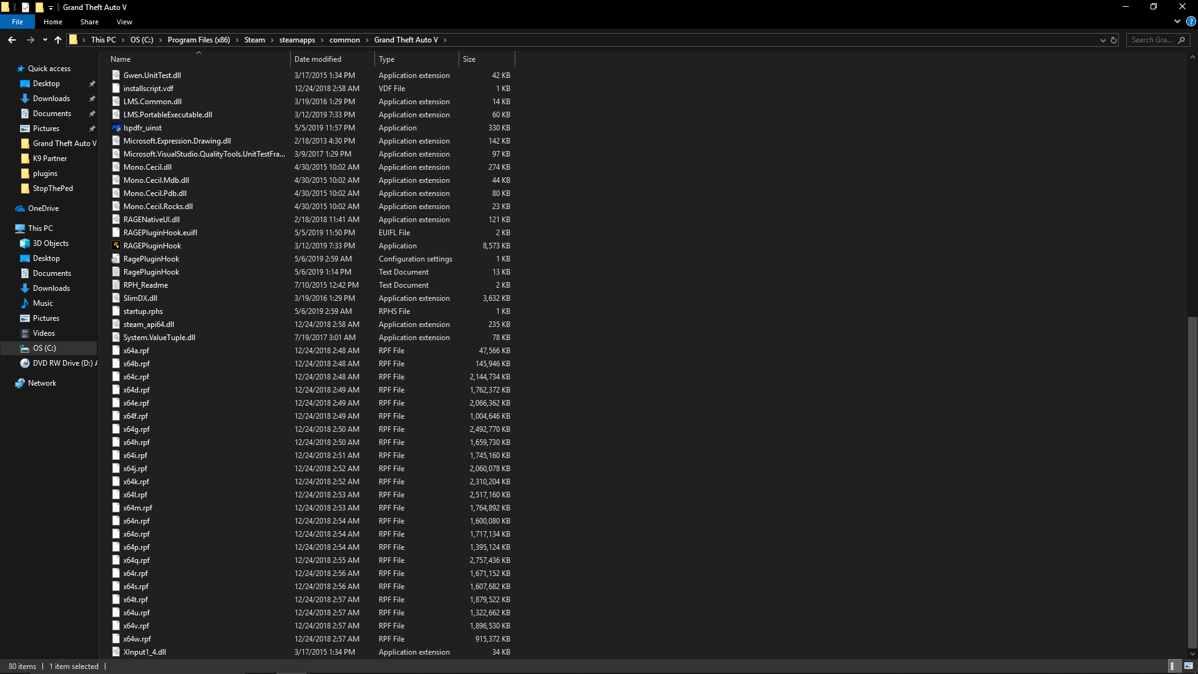Open address bar previous locations dropdown
Screen dimensions: 1198x674
click(x=1103, y=40)
